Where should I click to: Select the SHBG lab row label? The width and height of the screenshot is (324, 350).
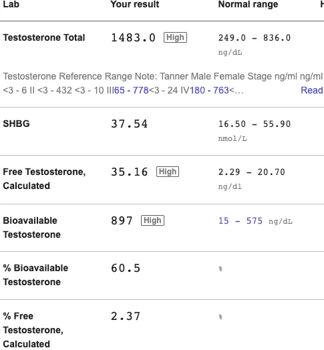[x=16, y=124]
